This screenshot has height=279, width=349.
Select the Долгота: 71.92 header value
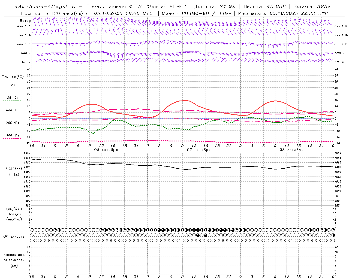click(x=215, y=7)
